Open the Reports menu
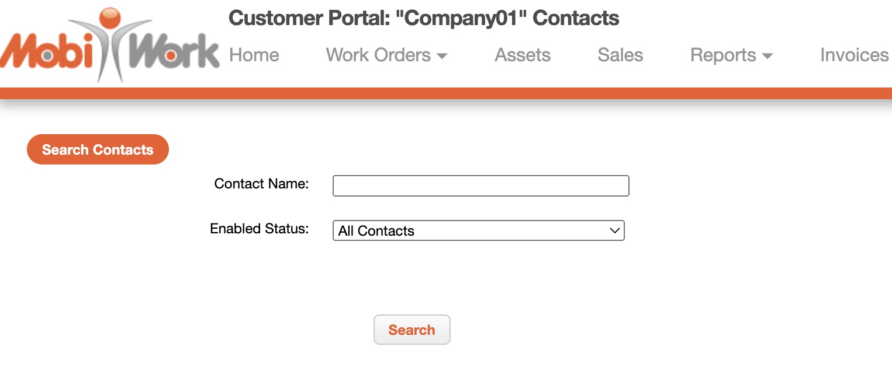The width and height of the screenshot is (892, 378). [x=723, y=55]
